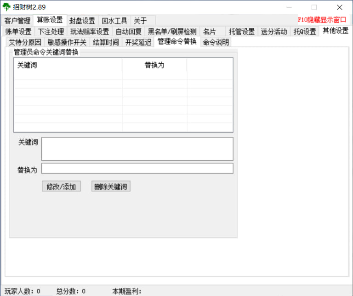This screenshot has width=353, height=296.
Task: Open the 结算时间 tab
Action: pyautogui.click(x=106, y=42)
